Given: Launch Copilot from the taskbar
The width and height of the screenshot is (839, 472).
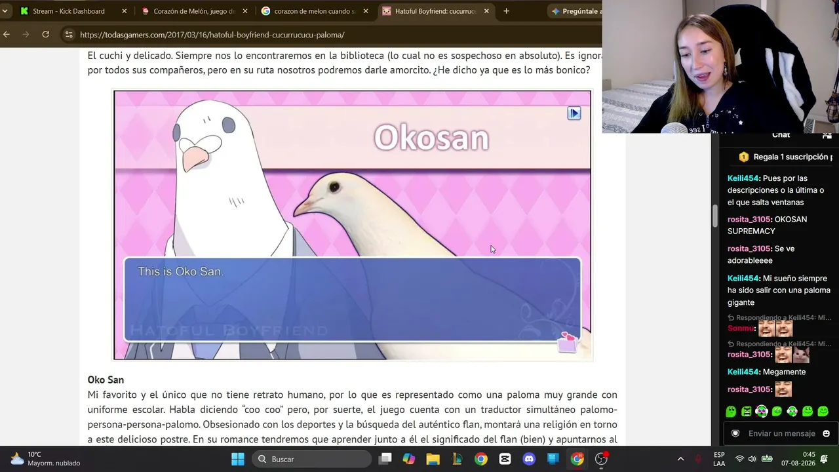Looking at the screenshot, I should click(409, 459).
